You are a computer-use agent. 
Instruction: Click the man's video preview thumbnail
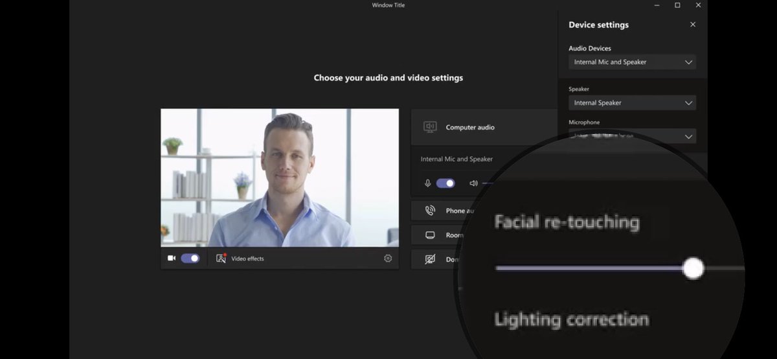(x=280, y=178)
